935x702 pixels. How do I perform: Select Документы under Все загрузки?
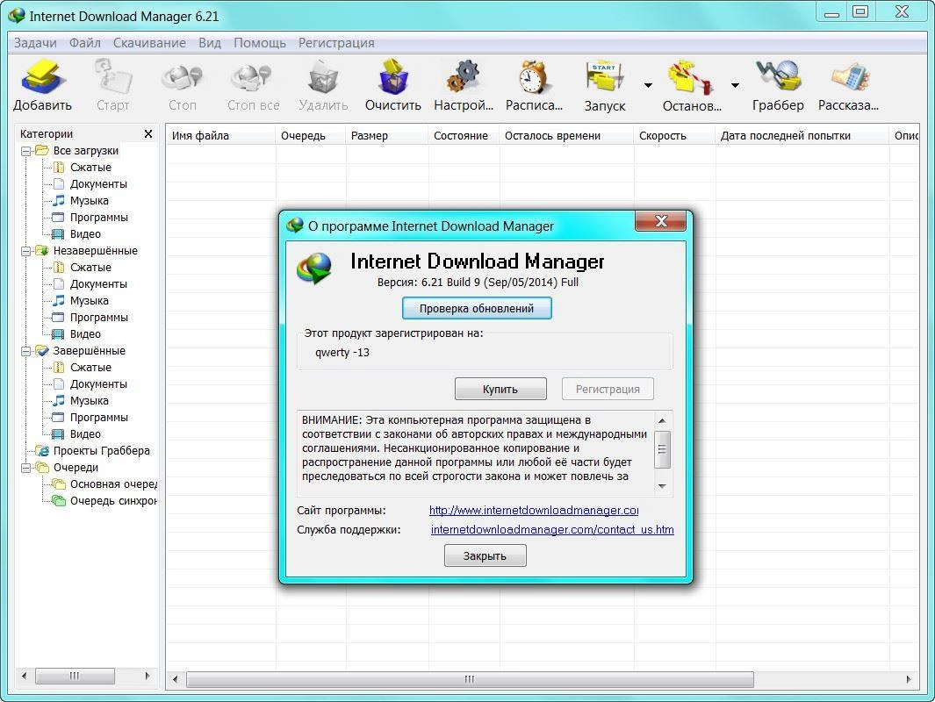point(98,184)
